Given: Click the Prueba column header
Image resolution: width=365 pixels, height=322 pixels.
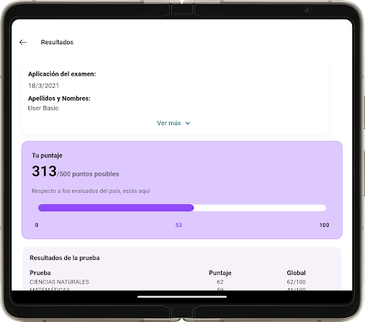Looking at the screenshot, I should click(x=40, y=273).
